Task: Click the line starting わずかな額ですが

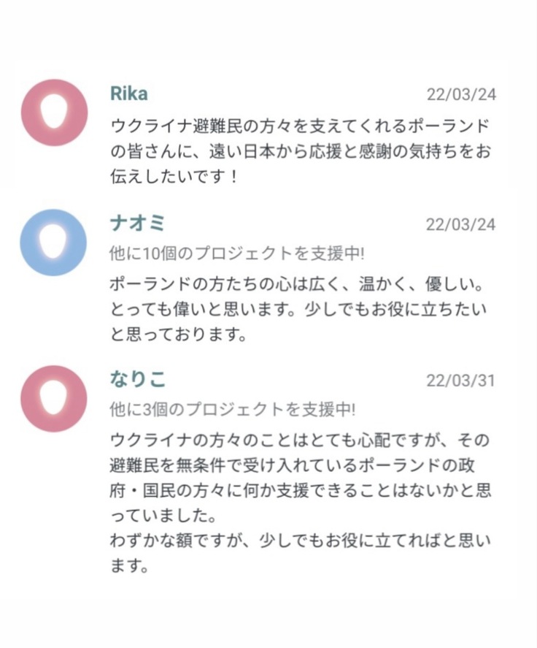Action: [299, 541]
